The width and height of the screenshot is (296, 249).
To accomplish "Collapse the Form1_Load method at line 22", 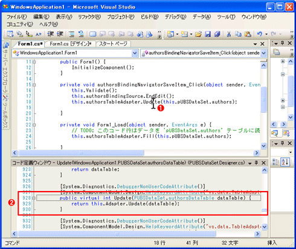I will (34, 125).
